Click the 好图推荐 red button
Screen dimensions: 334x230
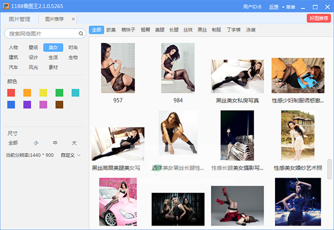click(318, 18)
